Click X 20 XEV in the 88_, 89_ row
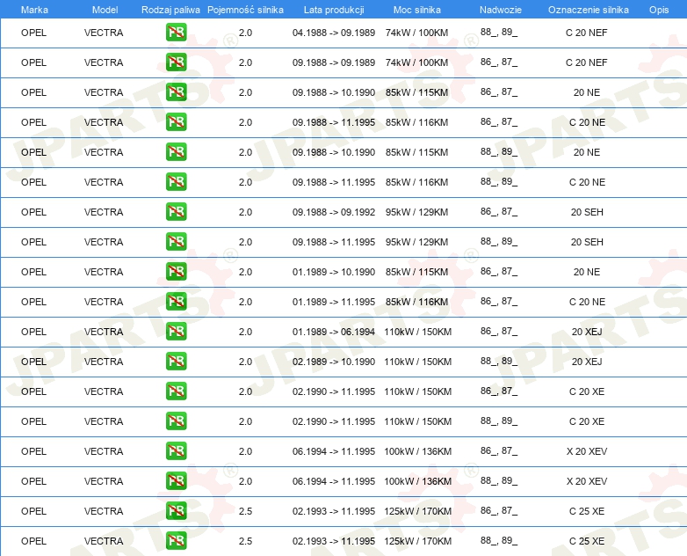The height and width of the screenshot is (556, 687). 587,481
